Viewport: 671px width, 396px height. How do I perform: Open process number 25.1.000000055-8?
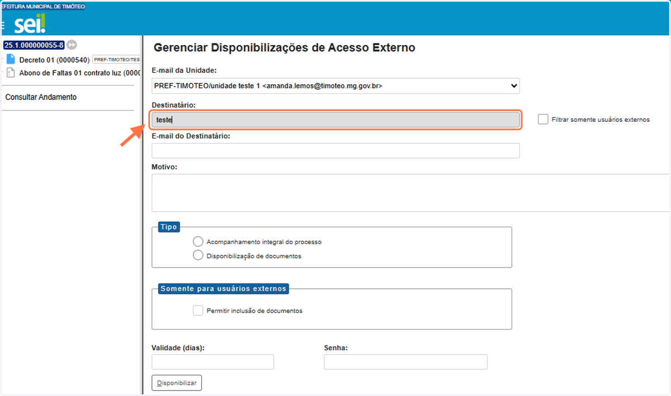coord(34,45)
